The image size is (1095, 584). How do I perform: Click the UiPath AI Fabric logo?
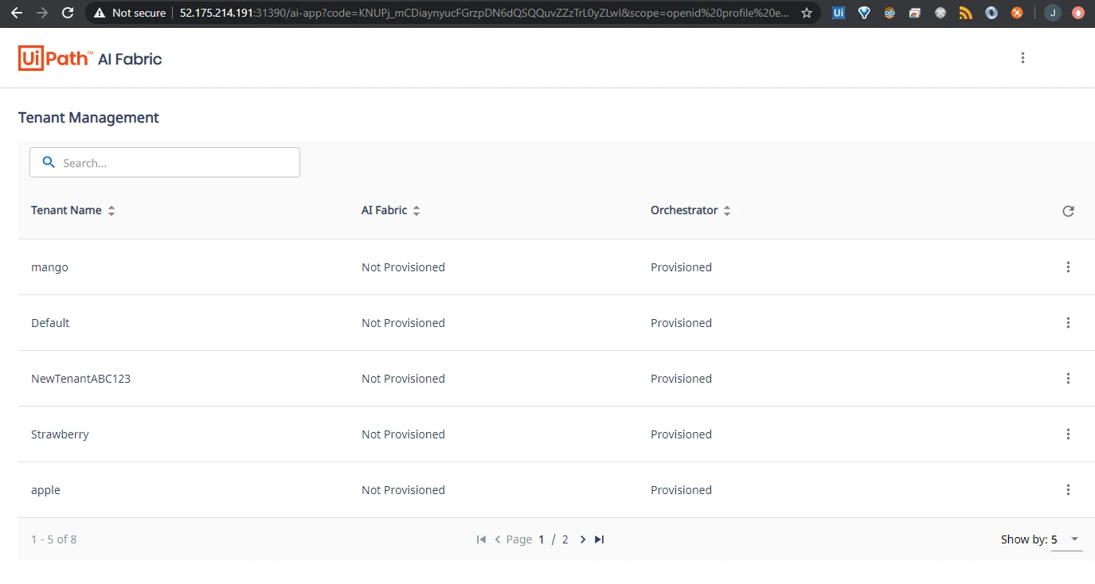(x=90, y=58)
